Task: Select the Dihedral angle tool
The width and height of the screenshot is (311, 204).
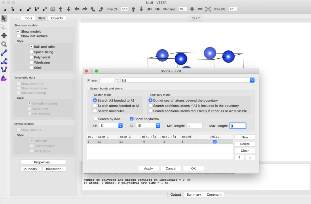Action: pos(4,69)
